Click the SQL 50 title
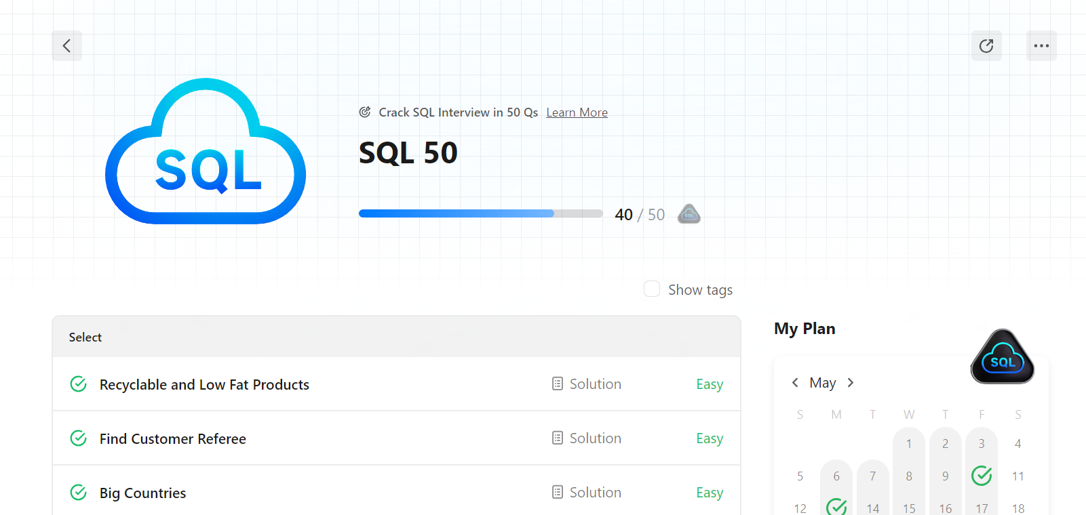 (x=408, y=152)
